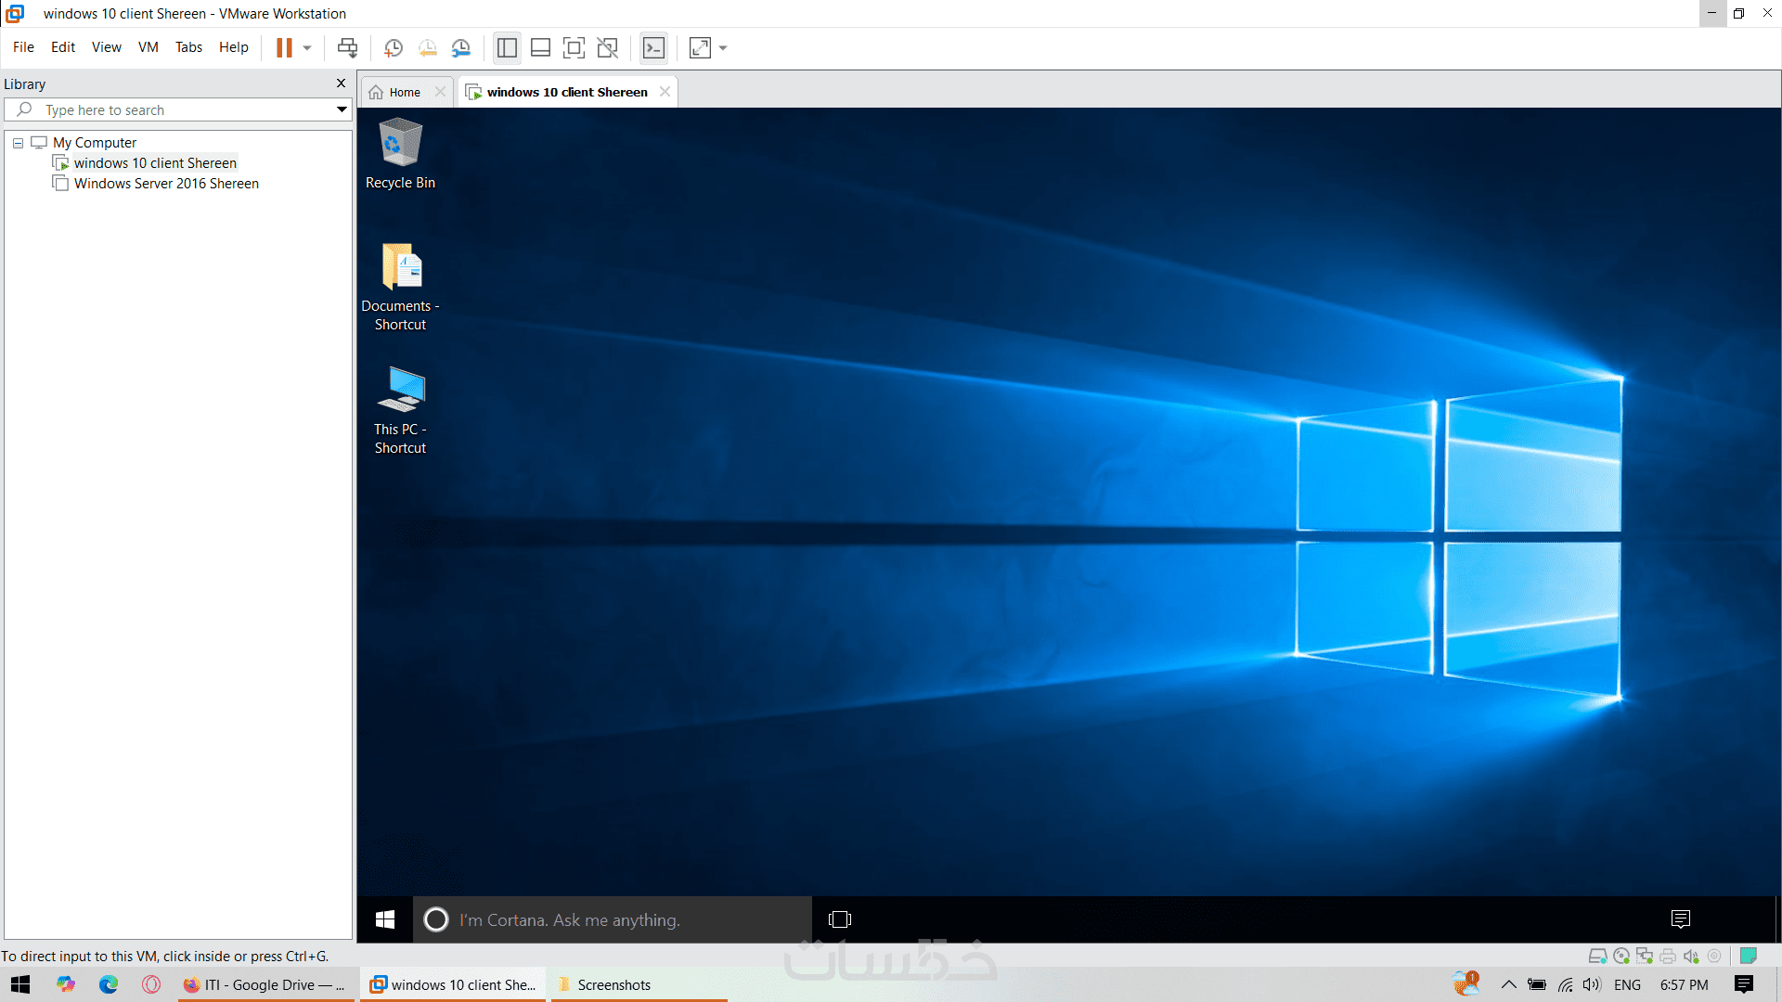The height and width of the screenshot is (1002, 1782).
Task: Enter full screen mode
Action: tap(574, 47)
